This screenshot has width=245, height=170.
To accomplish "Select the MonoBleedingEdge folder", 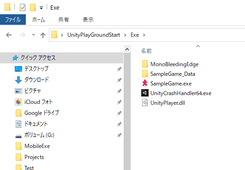I will point(174,64).
